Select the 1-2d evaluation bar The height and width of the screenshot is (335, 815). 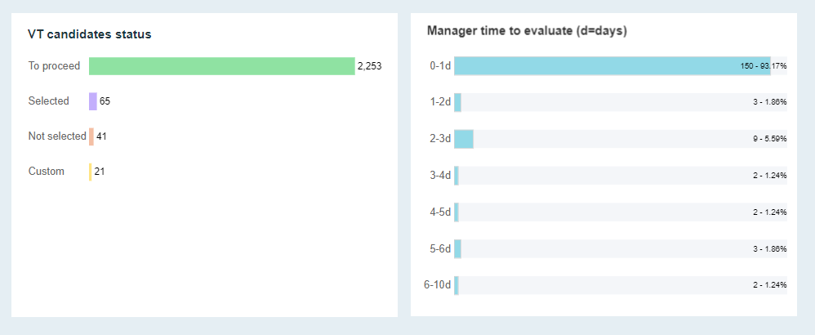pos(458,102)
